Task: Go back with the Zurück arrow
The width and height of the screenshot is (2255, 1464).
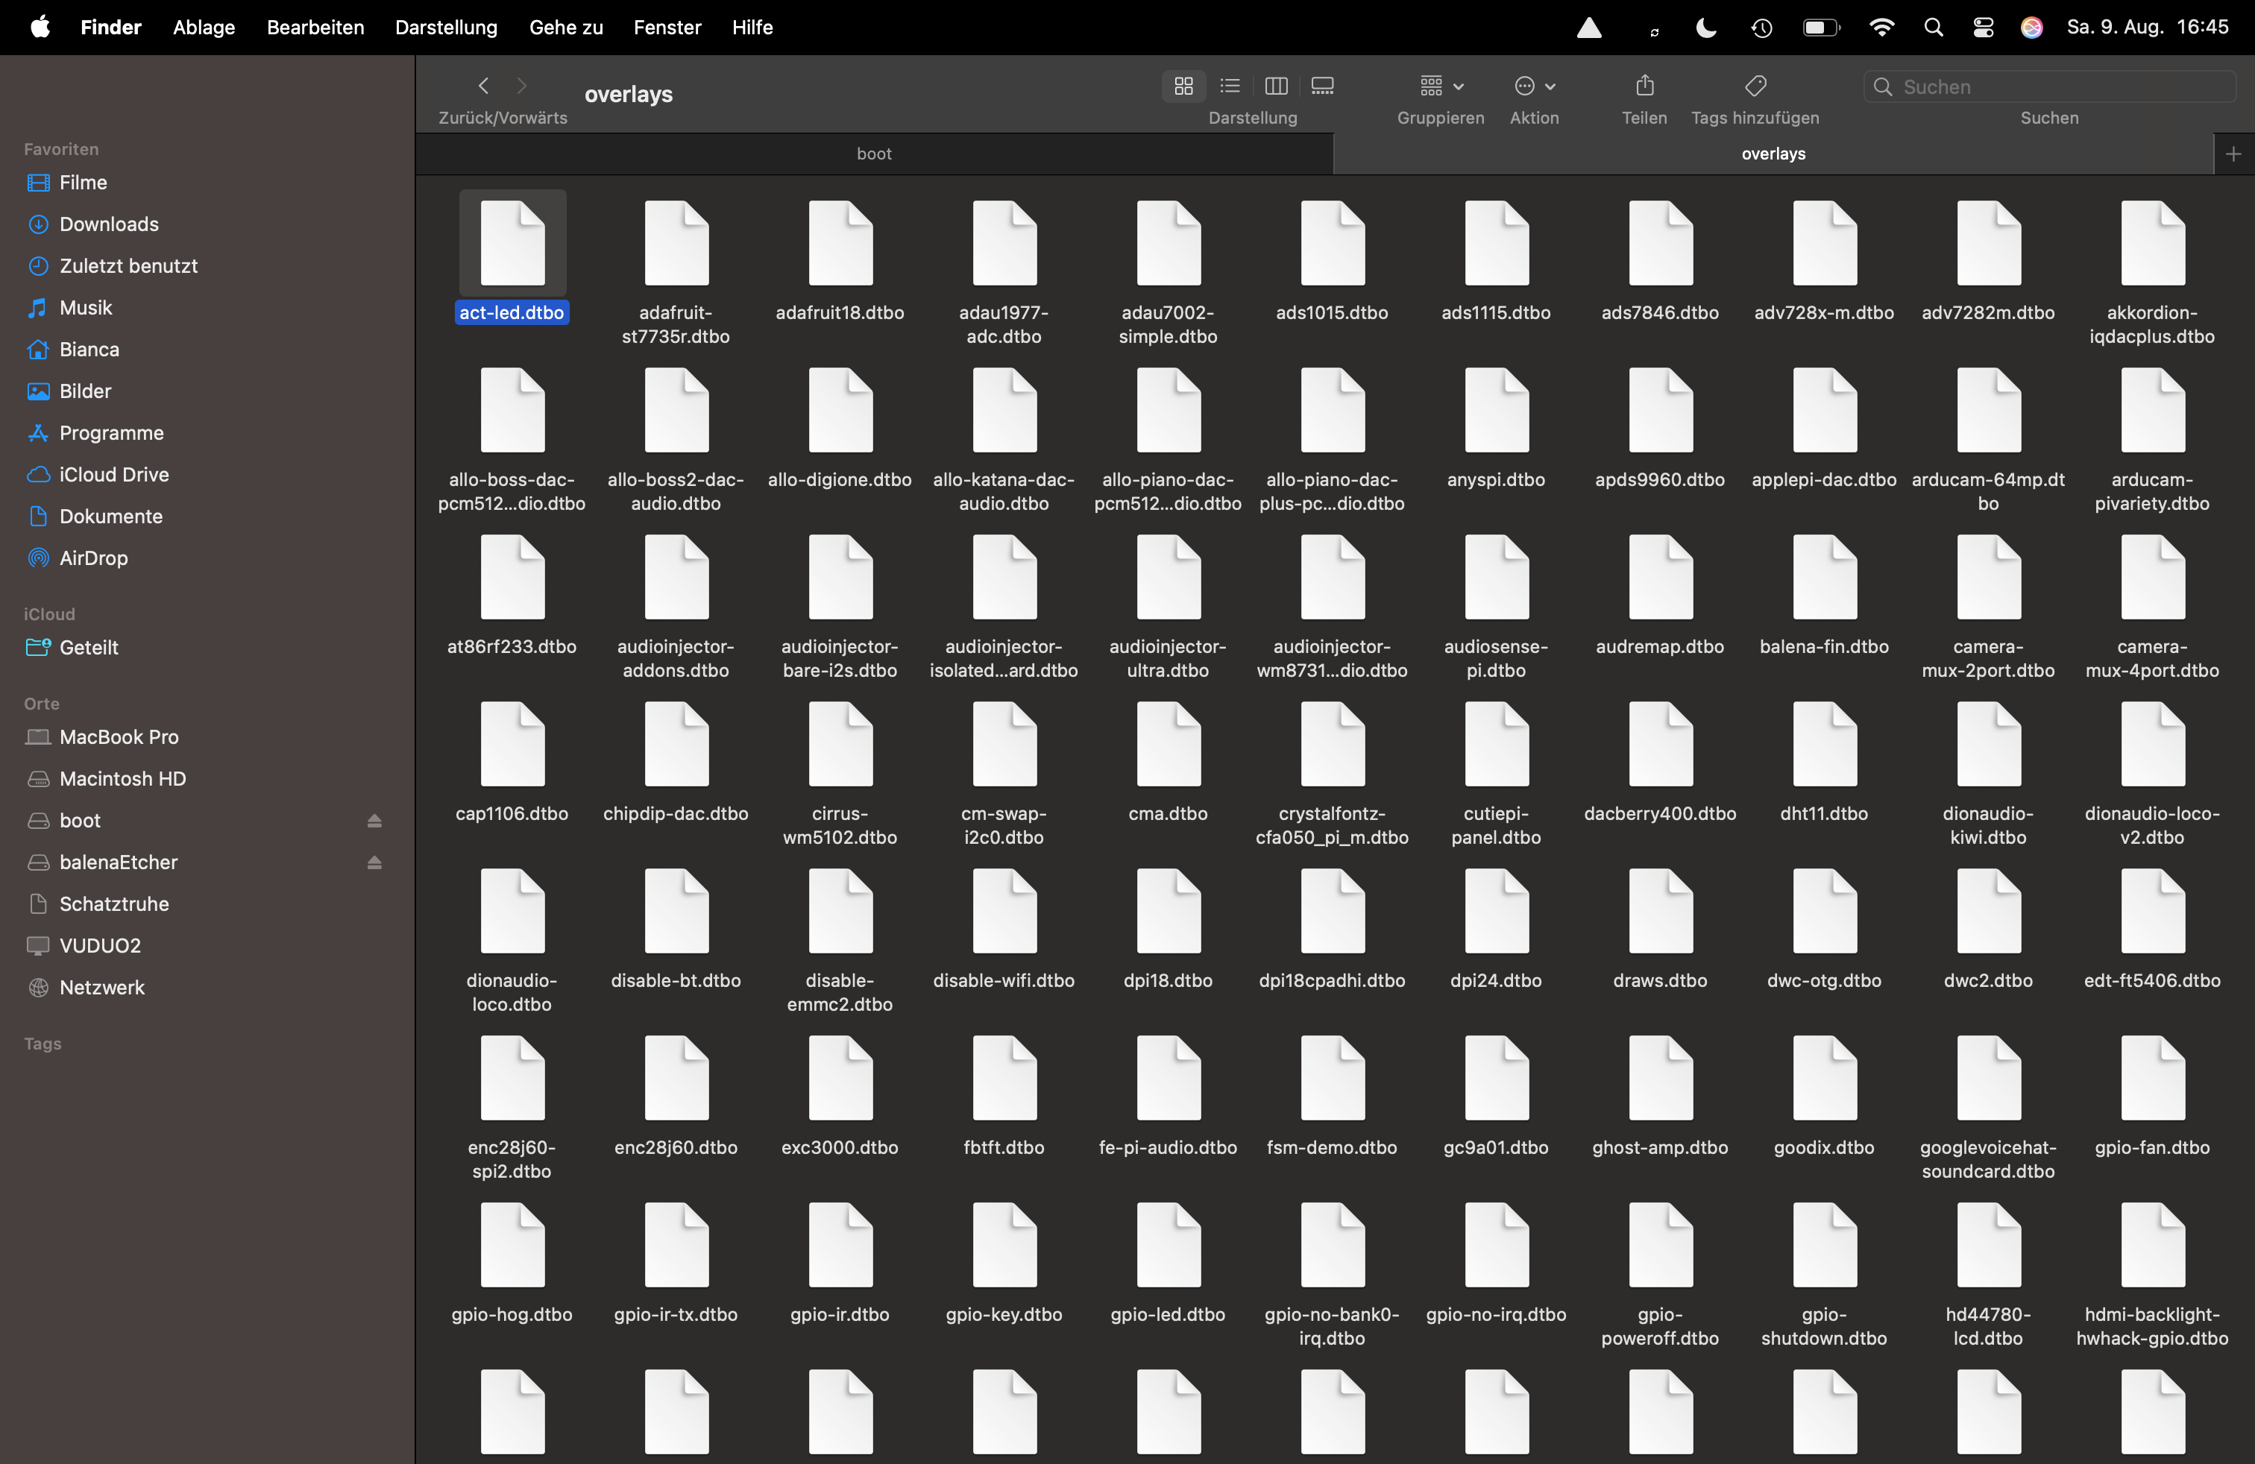Action: [x=483, y=86]
